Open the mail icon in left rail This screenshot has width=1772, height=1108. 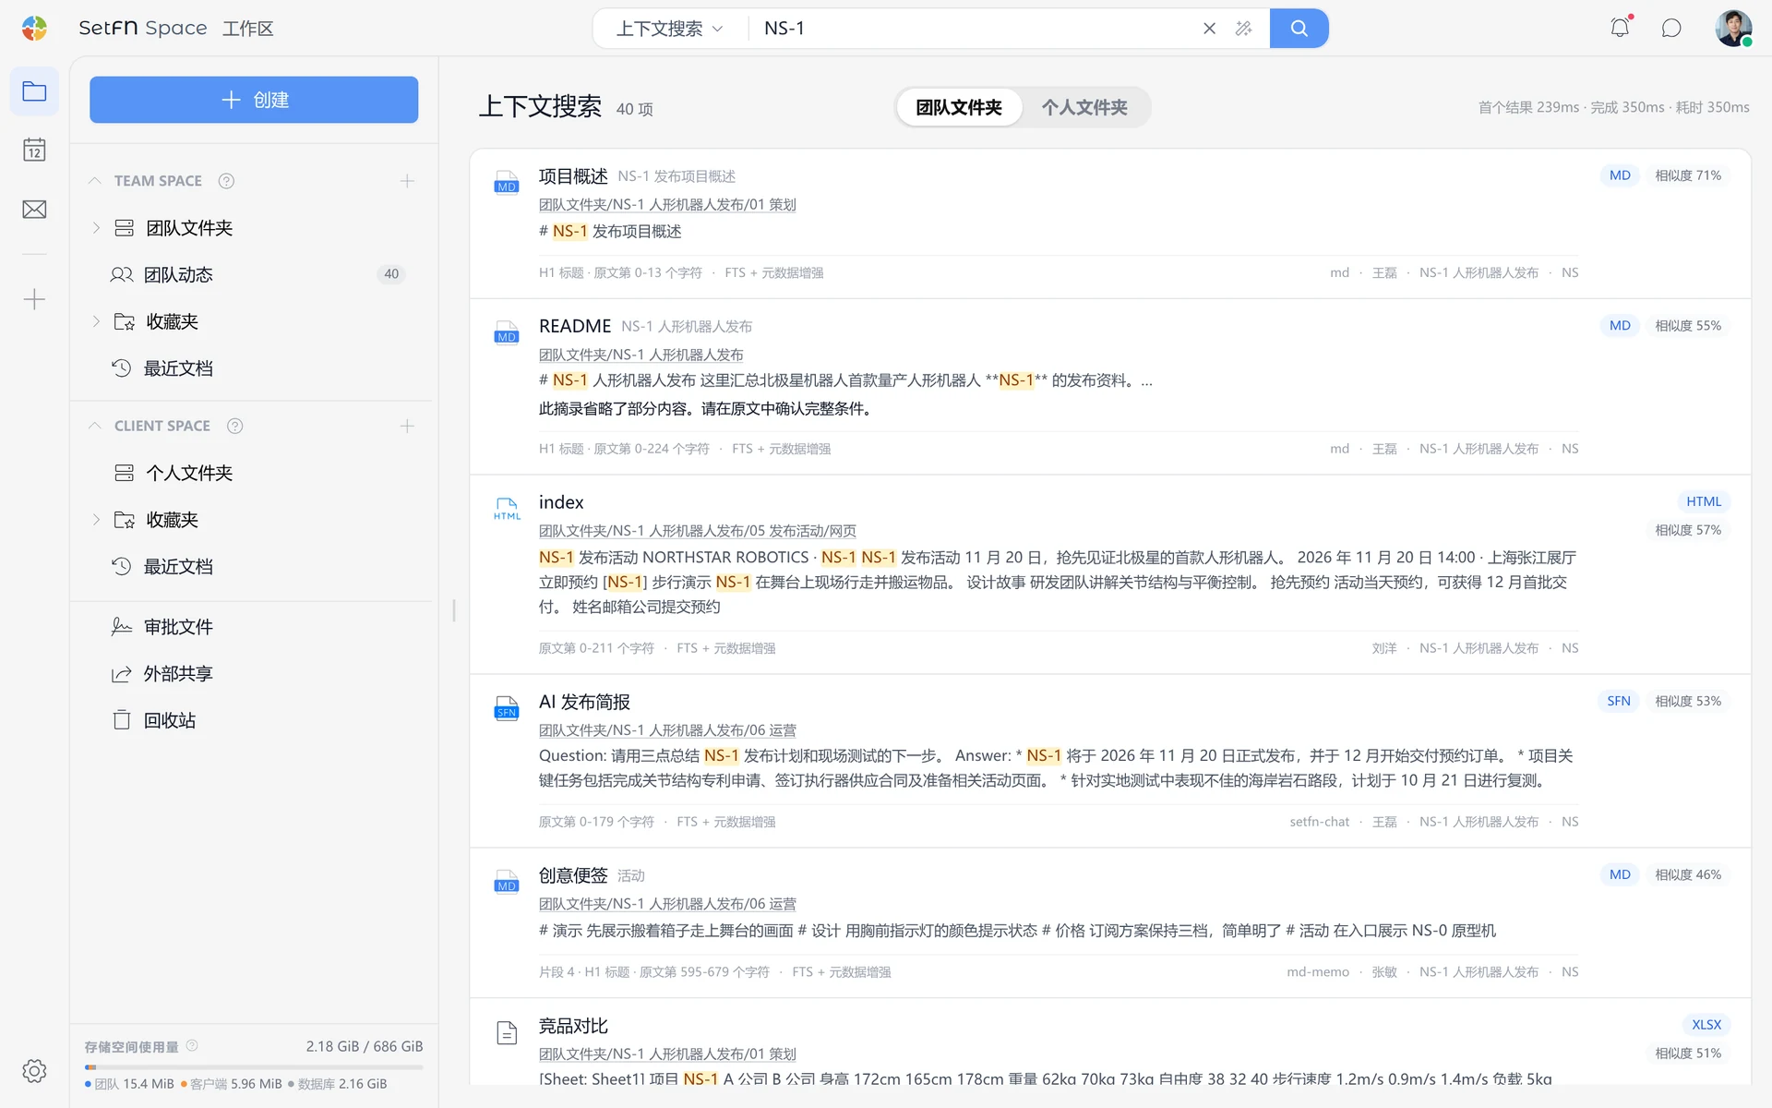pos(34,210)
